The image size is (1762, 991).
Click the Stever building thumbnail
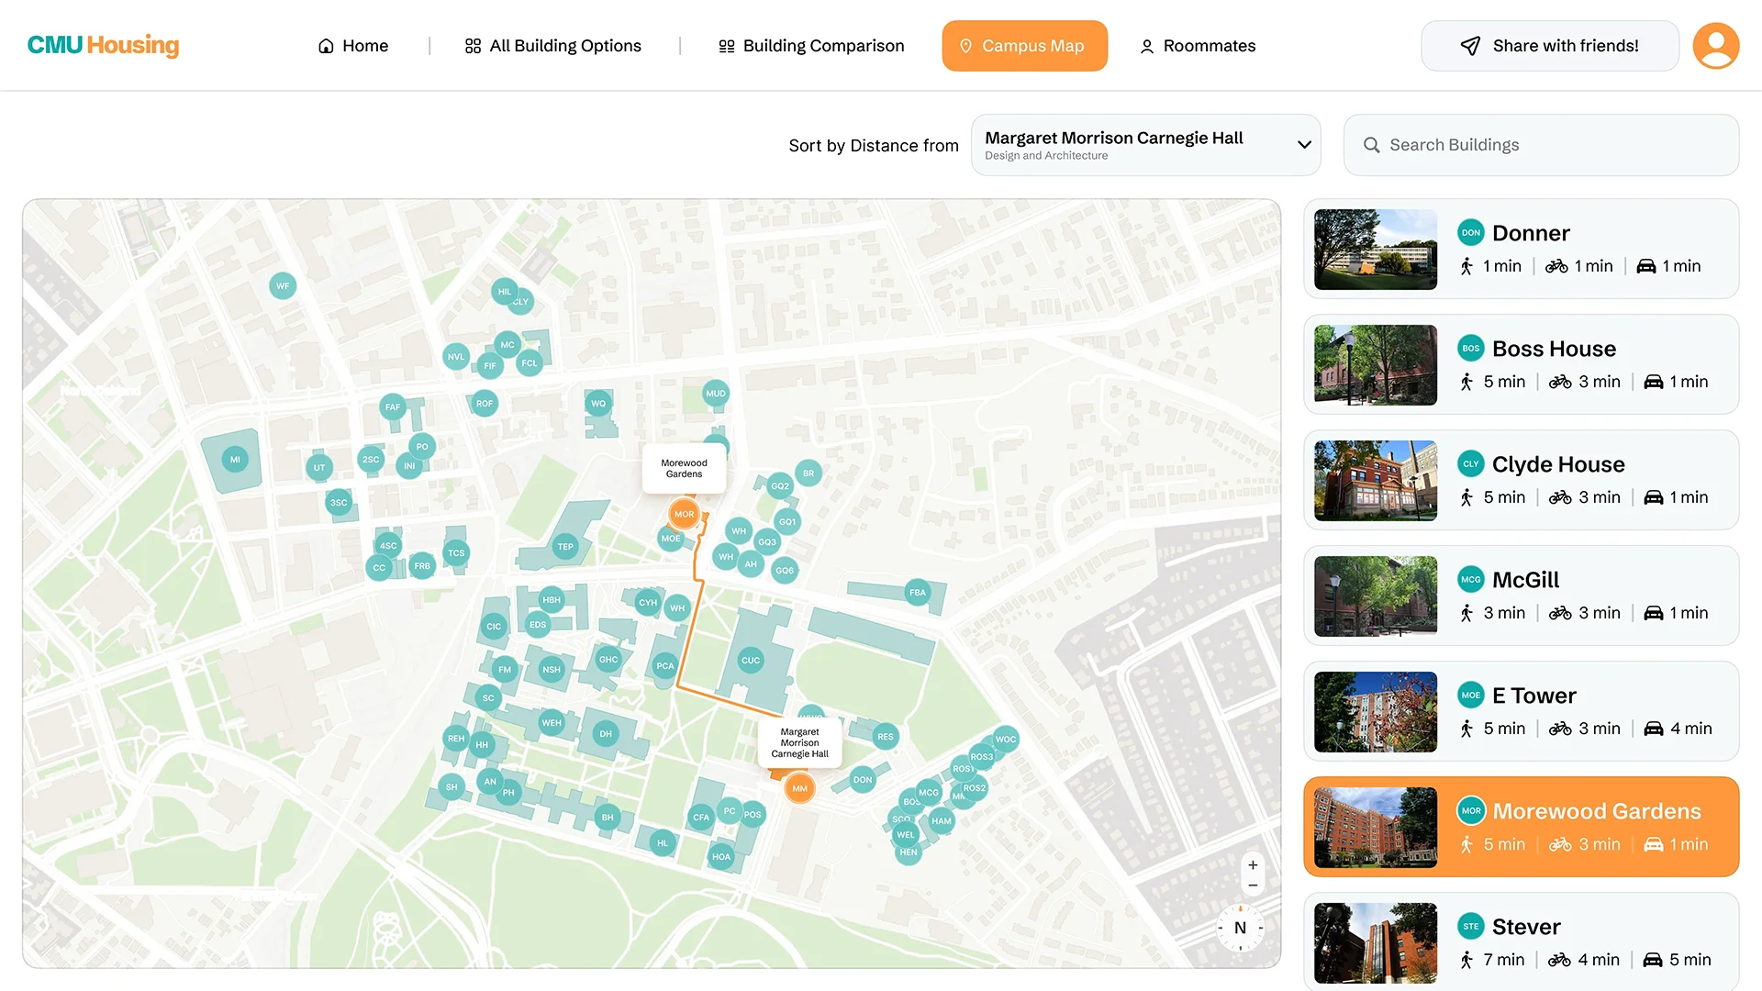(1375, 942)
